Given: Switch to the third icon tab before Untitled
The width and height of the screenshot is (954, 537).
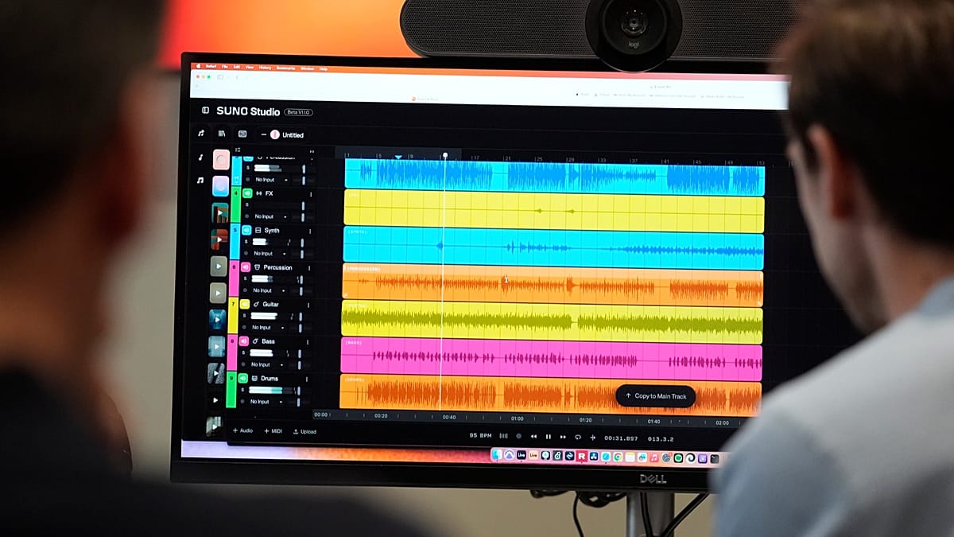Looking at the screenshot, I should click(x=242, y=134).
